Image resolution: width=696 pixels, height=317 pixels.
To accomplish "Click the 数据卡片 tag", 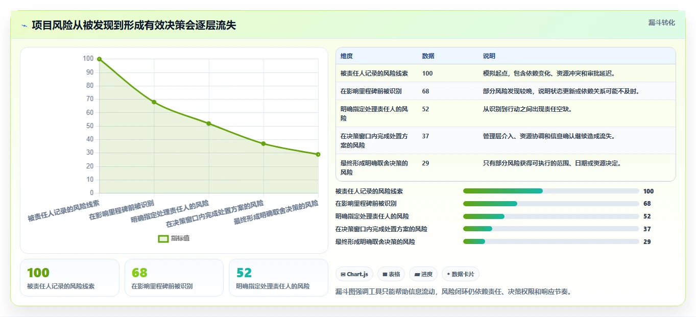I will pyautogui.click(x=461, y=274).
